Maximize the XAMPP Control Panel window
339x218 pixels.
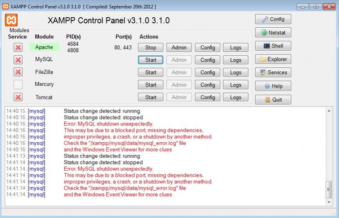(x=316, y=6)
